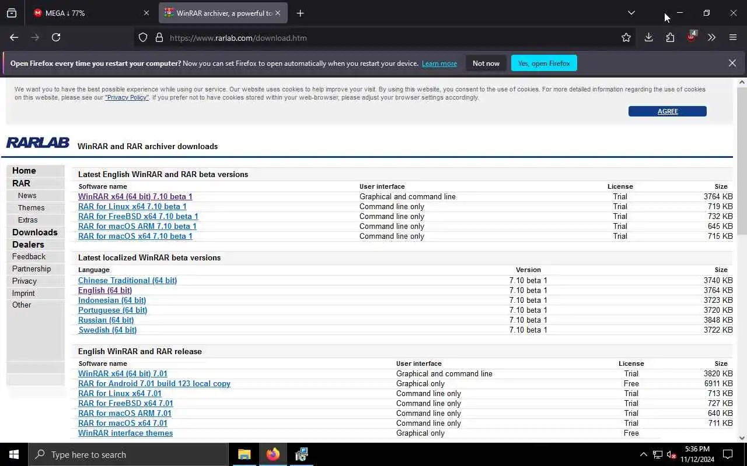Open Extras in the sidebar

(27, 220)
